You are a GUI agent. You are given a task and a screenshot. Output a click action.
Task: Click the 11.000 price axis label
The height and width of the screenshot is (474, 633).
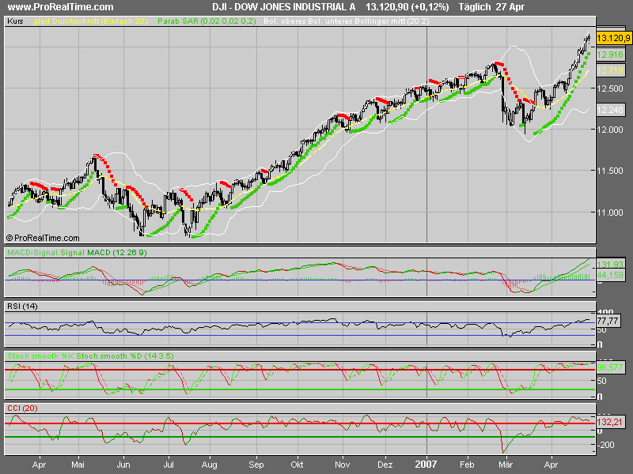point(610,213)
